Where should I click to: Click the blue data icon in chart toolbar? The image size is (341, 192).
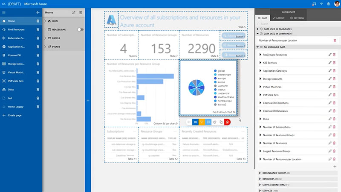(195, 122)
